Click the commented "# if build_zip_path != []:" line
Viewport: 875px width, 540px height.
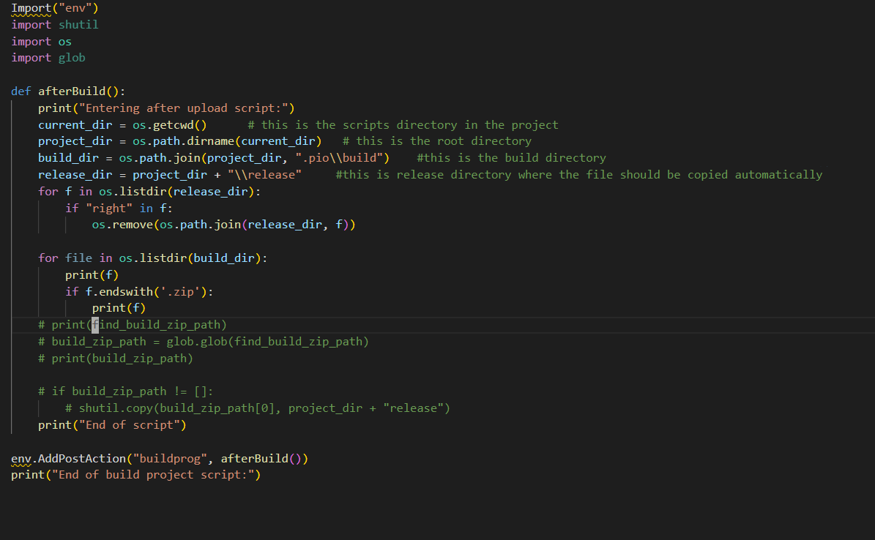click(x=125, y=391)
